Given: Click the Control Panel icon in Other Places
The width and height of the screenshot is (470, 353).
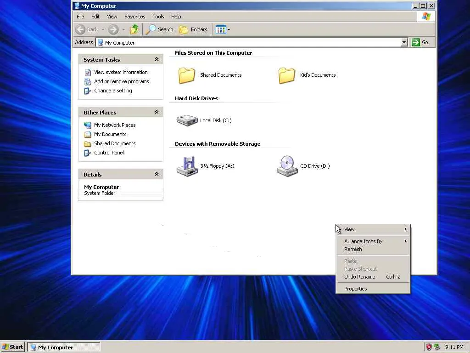Looking at the screenshot, I should pos(88,153).
